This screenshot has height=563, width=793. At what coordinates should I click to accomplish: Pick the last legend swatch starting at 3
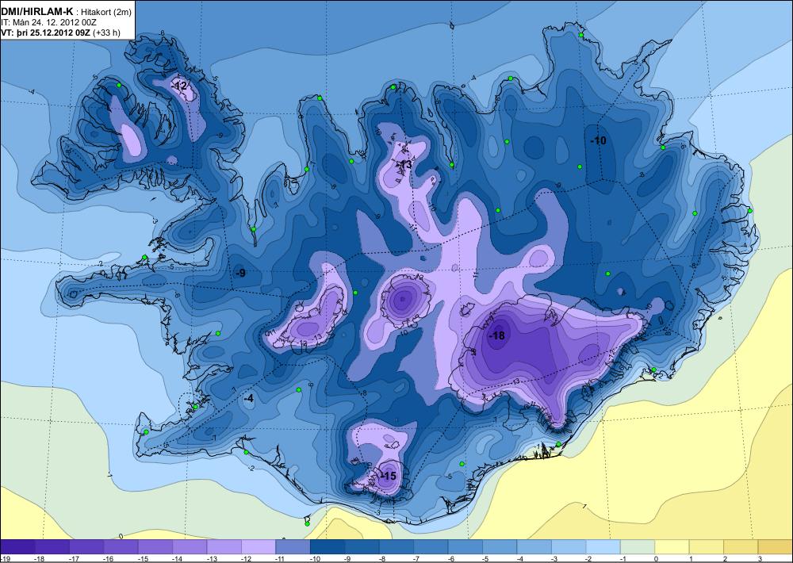[x=775, y=546]
